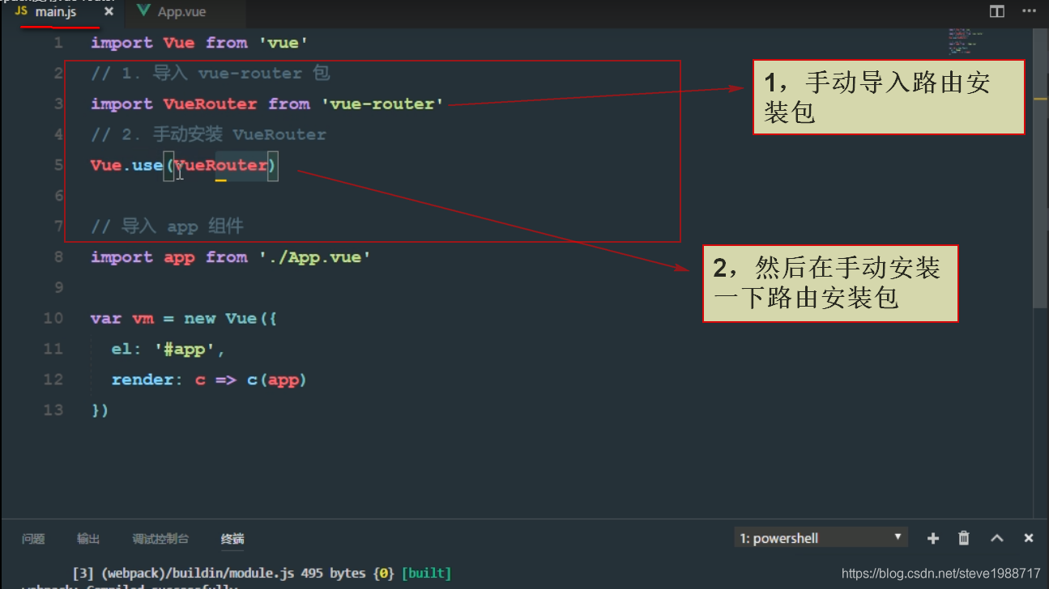
Task: Create a new terminal with plus icon
Action: click(x=933, y=538)
